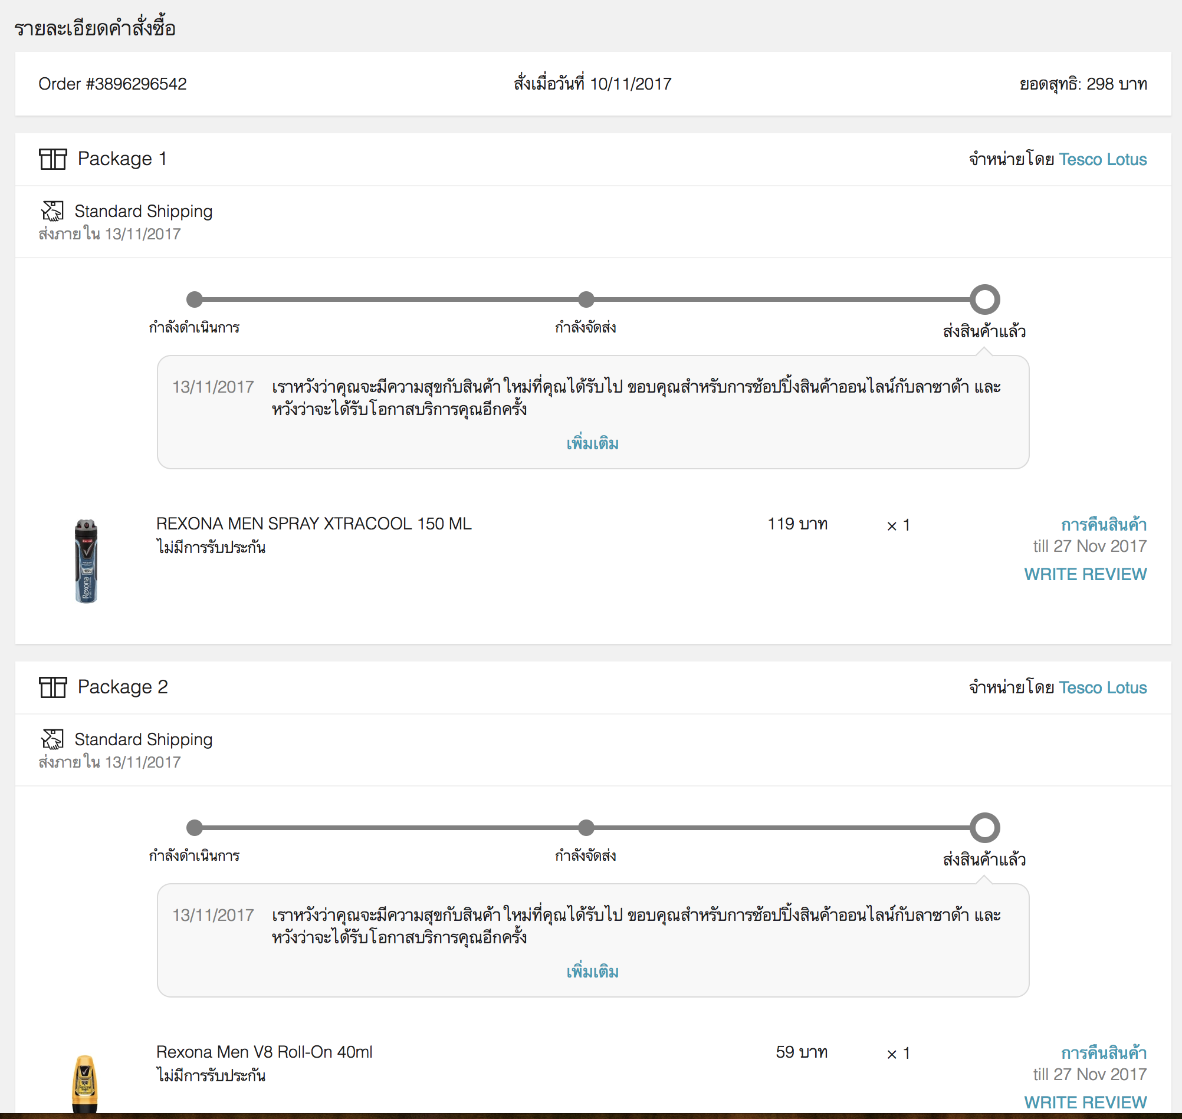
Task: Select กำลังจัดส่ง step dot in Package 1
Action: click(586, 300)
